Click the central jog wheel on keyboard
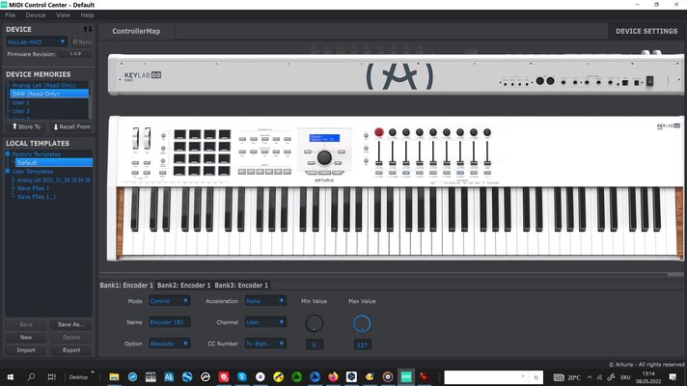Image resolution: width=687 pixels, height=386 pixels. 324,157
